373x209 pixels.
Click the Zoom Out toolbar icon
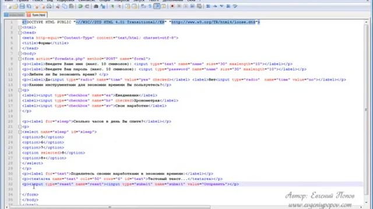click(x=119, y=6)
